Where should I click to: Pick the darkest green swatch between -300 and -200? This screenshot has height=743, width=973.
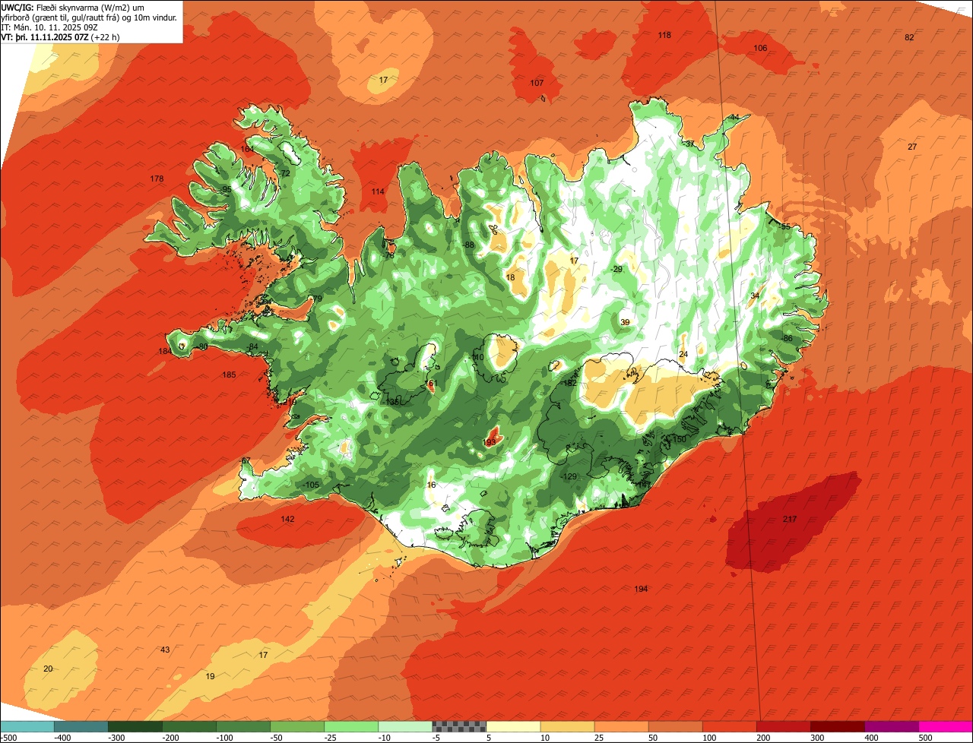click(135, 727)
